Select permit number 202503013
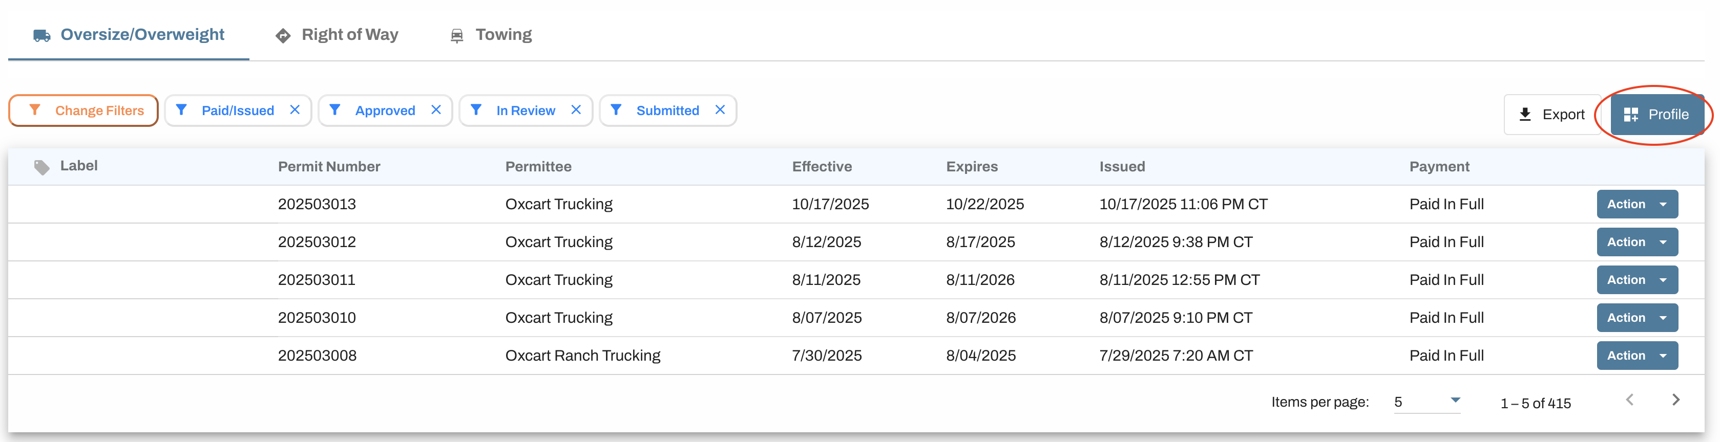Screen dimensions: 1720x442 point(317,204)
